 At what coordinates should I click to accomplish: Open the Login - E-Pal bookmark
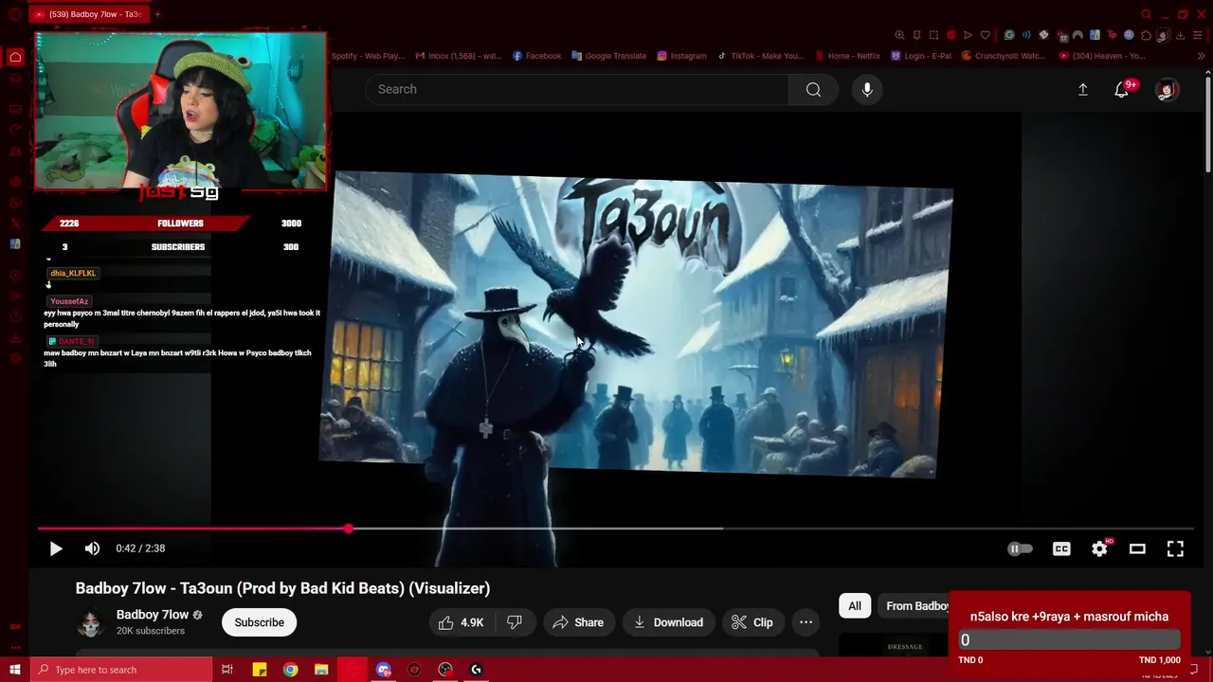[921, 56]
